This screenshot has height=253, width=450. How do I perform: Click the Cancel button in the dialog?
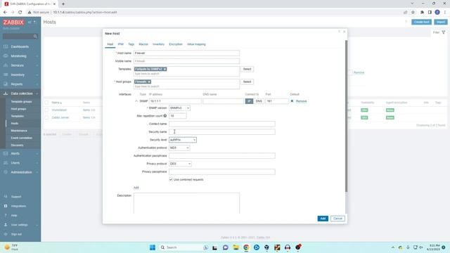(x=337, y=219)
